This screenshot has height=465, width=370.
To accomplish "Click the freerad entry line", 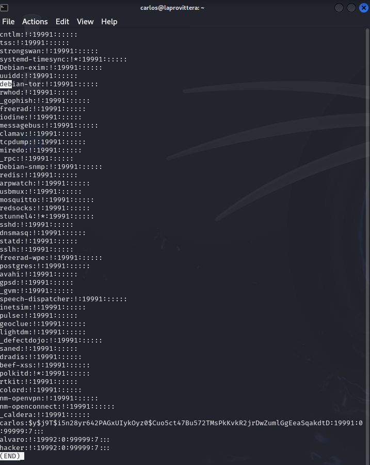I will [x=43, y=109].
